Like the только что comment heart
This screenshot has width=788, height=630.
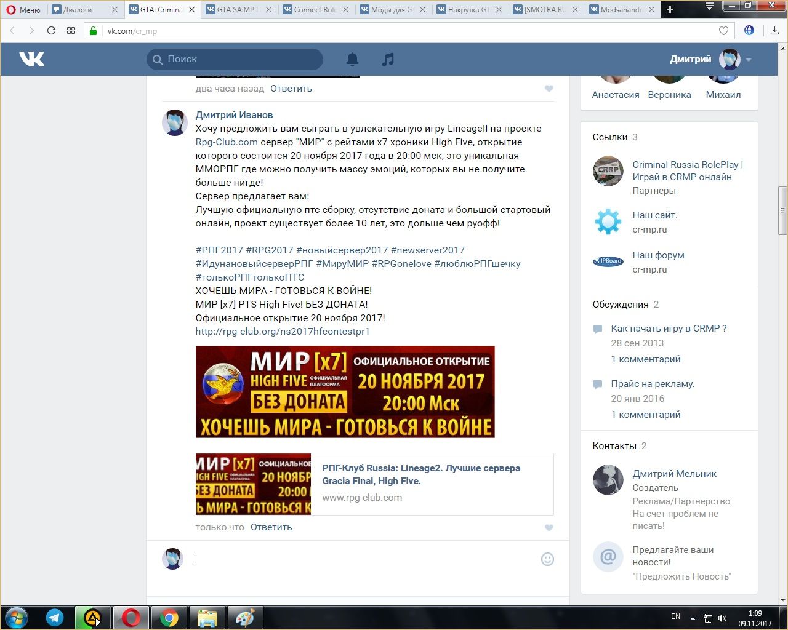click(x=549, y=528)
